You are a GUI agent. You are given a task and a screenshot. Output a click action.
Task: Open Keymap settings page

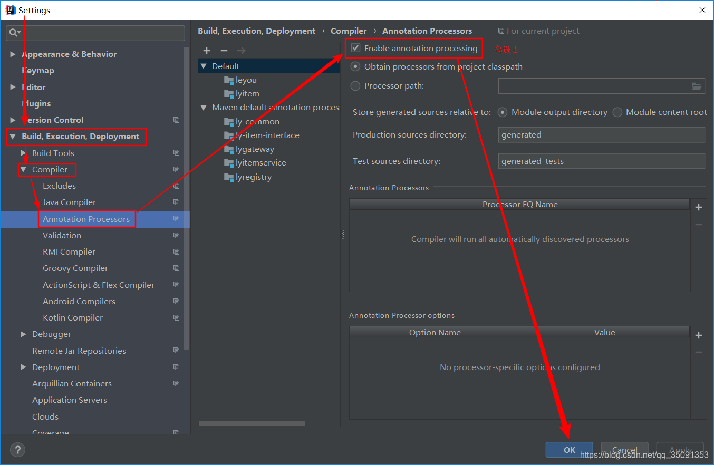click(38, 71)
